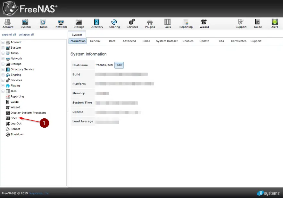Viewport: 283px width, 198px height.
Task: Select the Directory Service tree label
Action: click(x=22, y=69)
